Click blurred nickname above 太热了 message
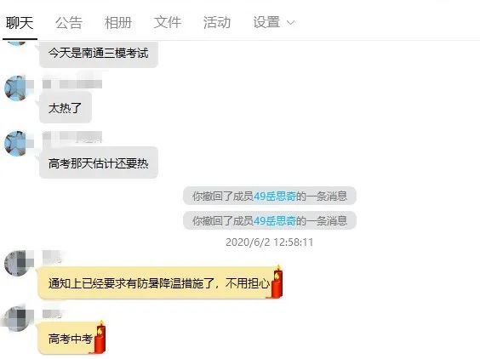 (x=72, y=83)
